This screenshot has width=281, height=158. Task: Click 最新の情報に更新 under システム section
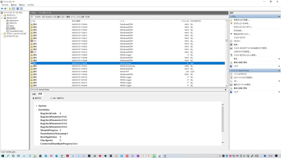point(240,63)
